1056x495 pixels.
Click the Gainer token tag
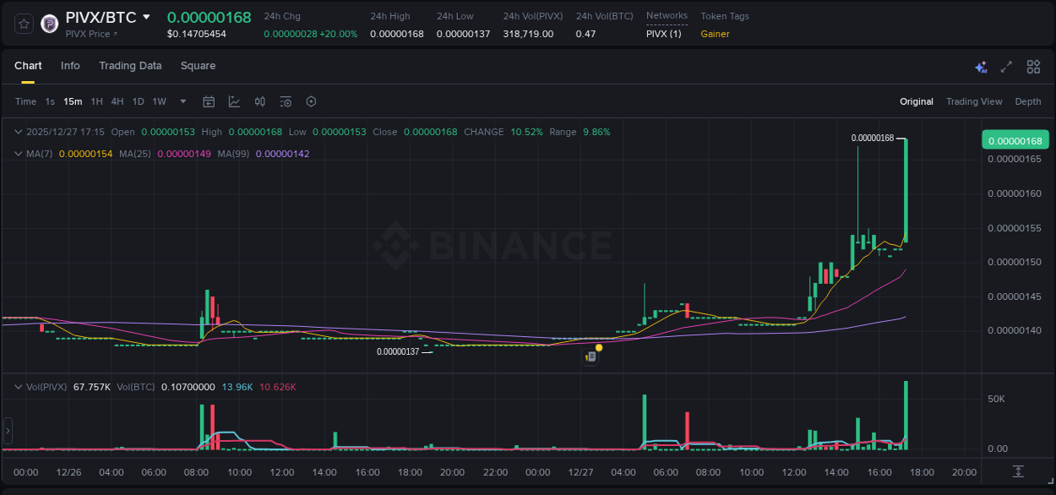pyautogui.click(x=714, y=35)
